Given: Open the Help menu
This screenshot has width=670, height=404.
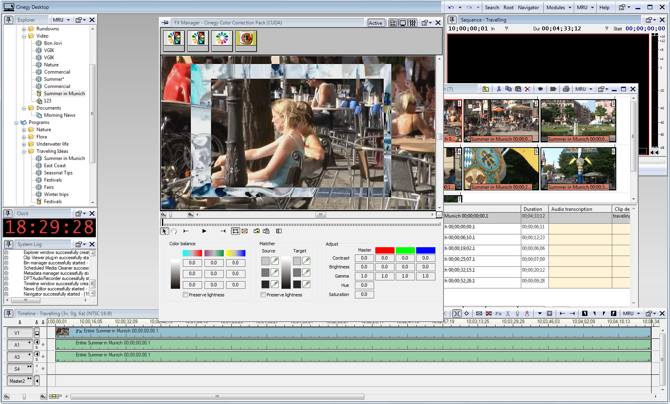Looking at the screenshot, I should point(604,8).
